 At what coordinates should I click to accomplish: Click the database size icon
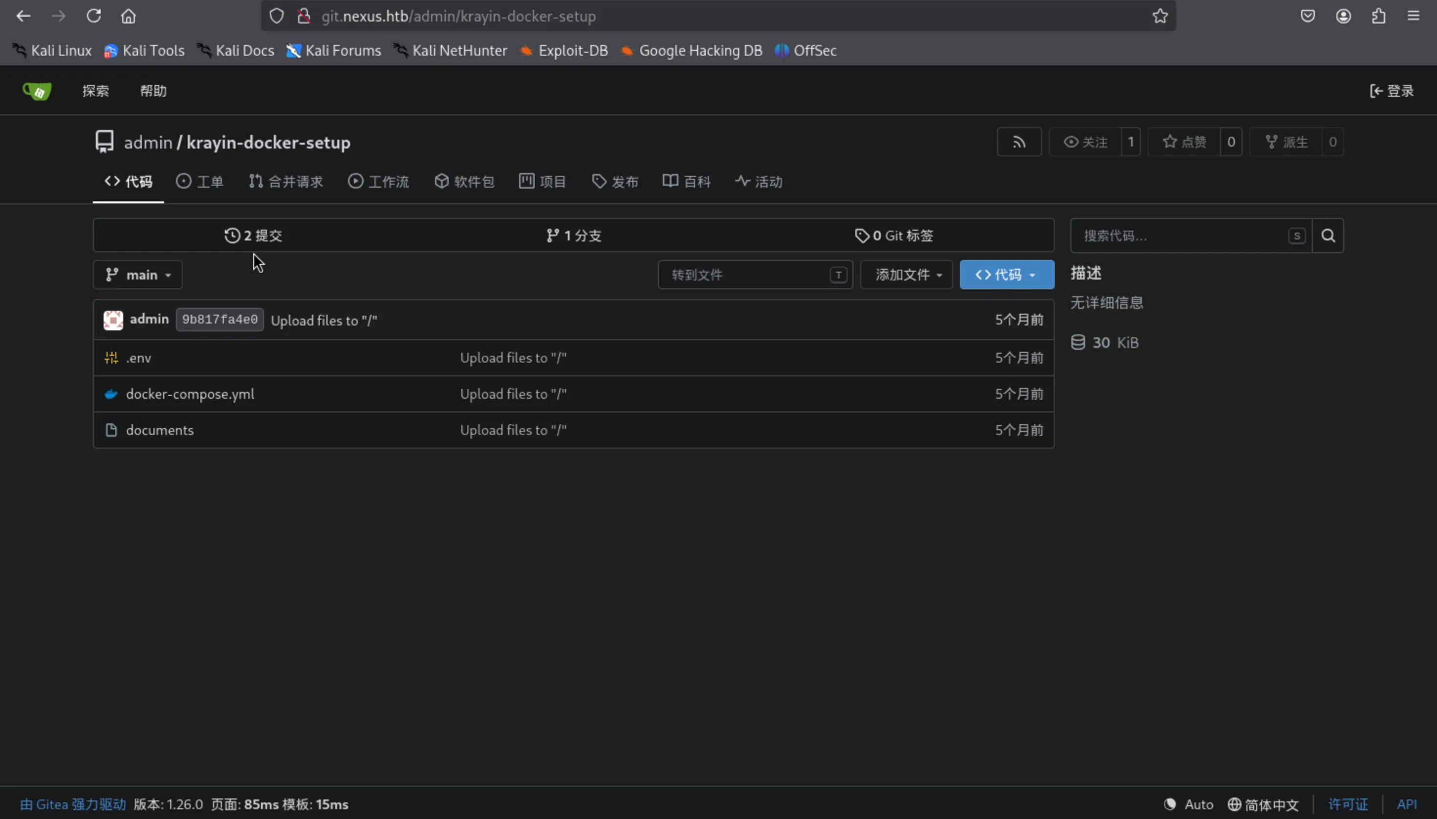tap(1078, 342)
